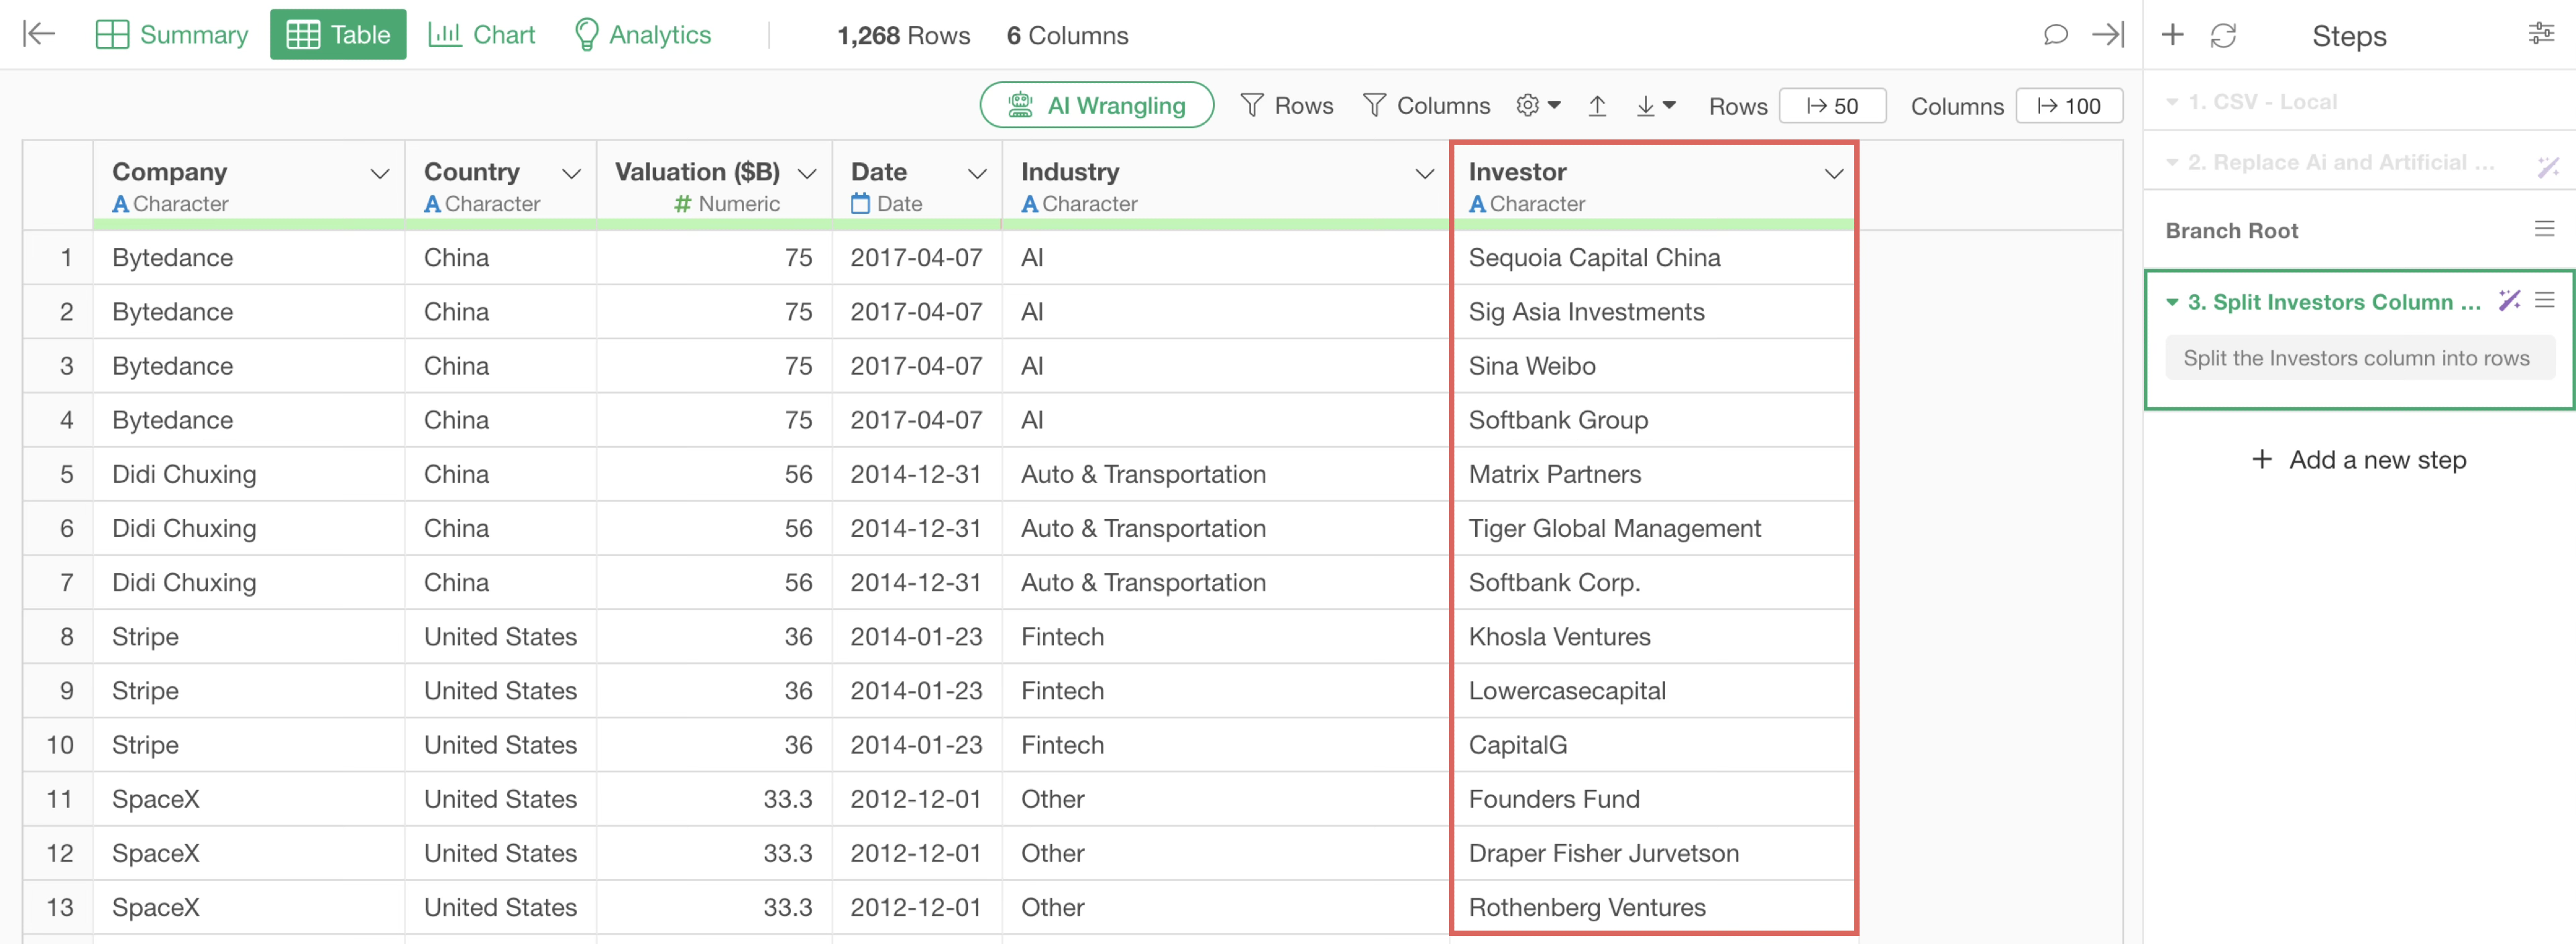Open the Country column menu
The image size is (2576, 944).
571,174
